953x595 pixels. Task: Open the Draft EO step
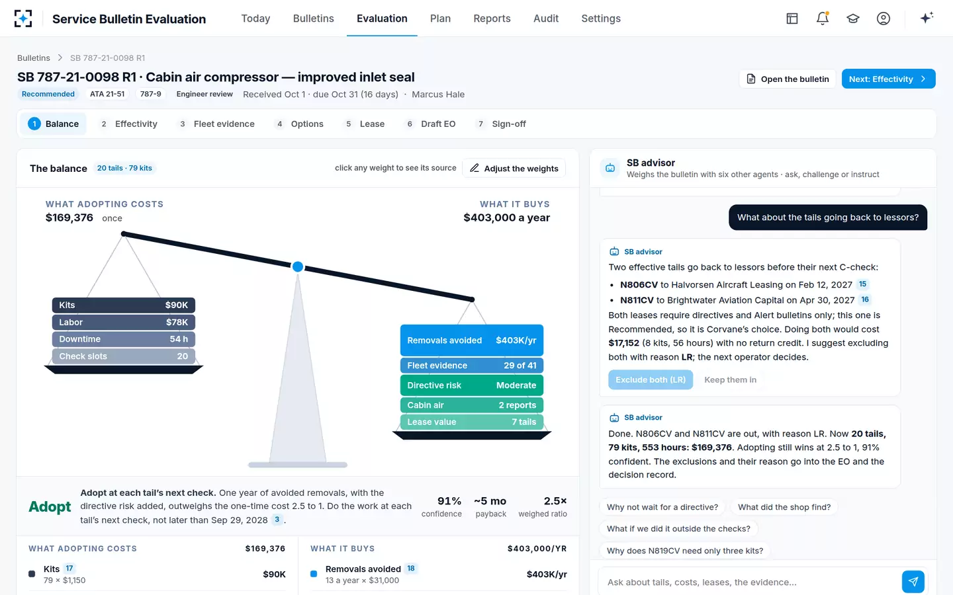[430, 124]
